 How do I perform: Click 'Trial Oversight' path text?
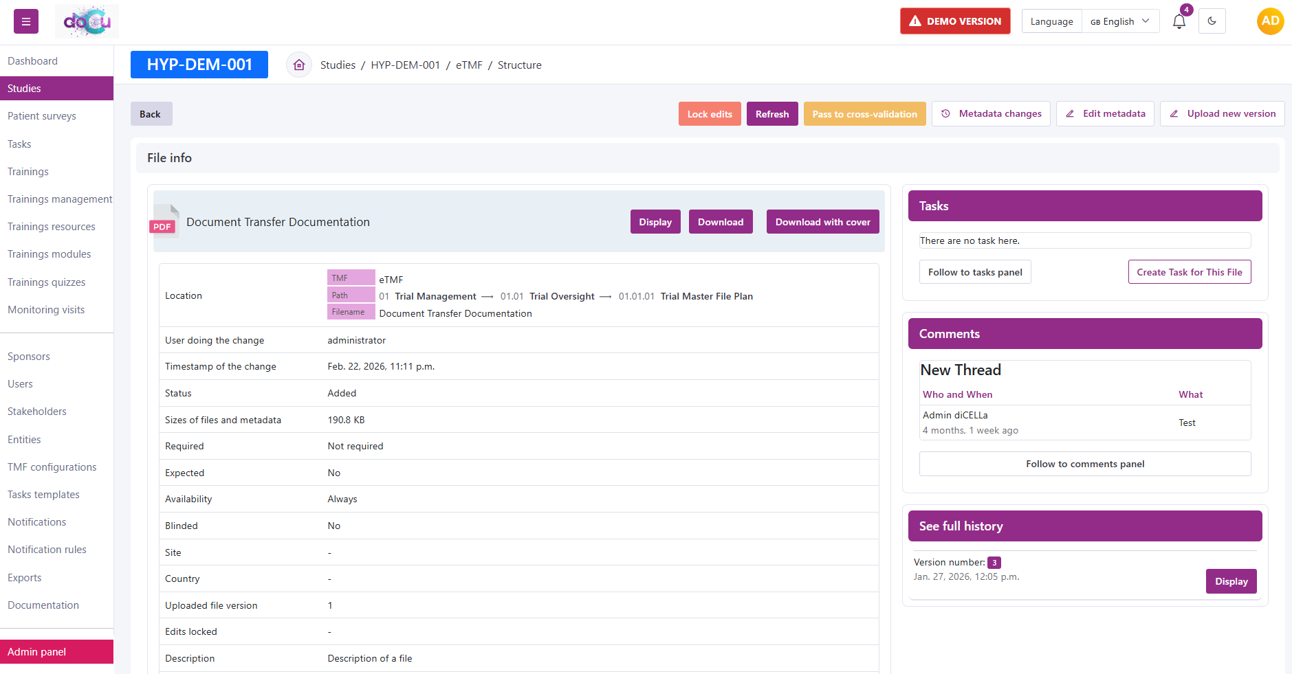[562, 297]
